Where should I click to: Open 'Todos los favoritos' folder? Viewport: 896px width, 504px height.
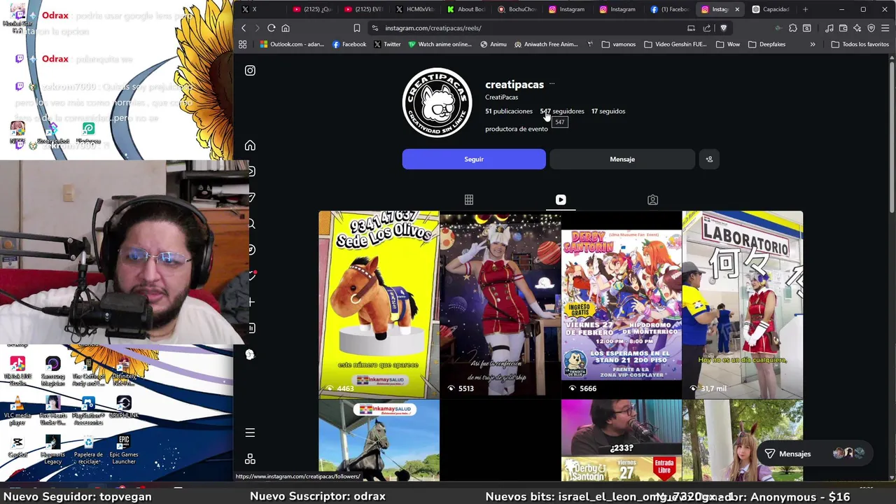(860, 44)
